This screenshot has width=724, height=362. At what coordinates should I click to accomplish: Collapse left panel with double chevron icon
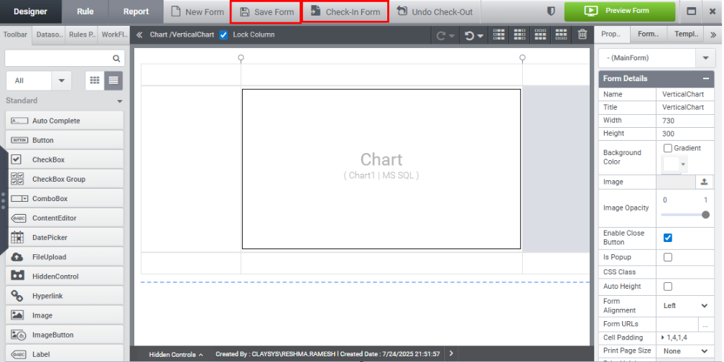coord(139,34)
